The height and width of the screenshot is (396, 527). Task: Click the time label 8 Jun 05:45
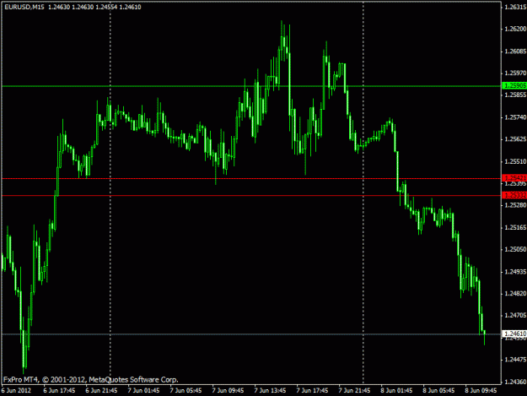(438, 390)
